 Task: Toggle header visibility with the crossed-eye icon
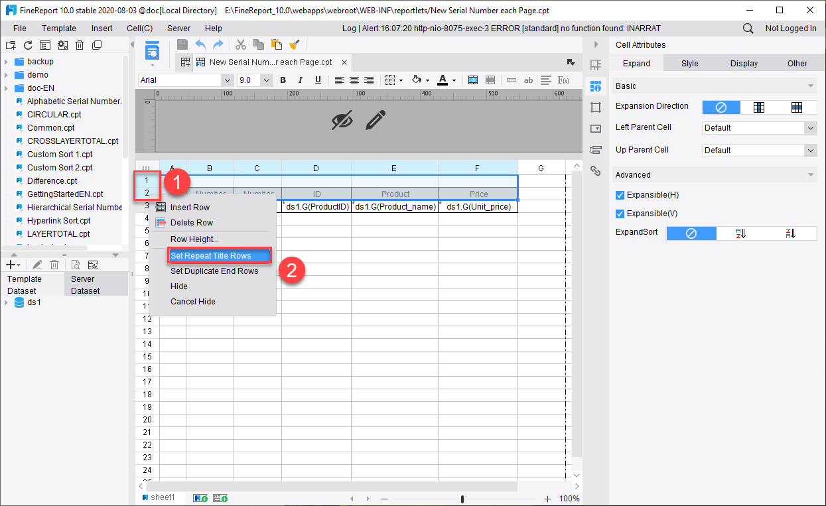342,120
